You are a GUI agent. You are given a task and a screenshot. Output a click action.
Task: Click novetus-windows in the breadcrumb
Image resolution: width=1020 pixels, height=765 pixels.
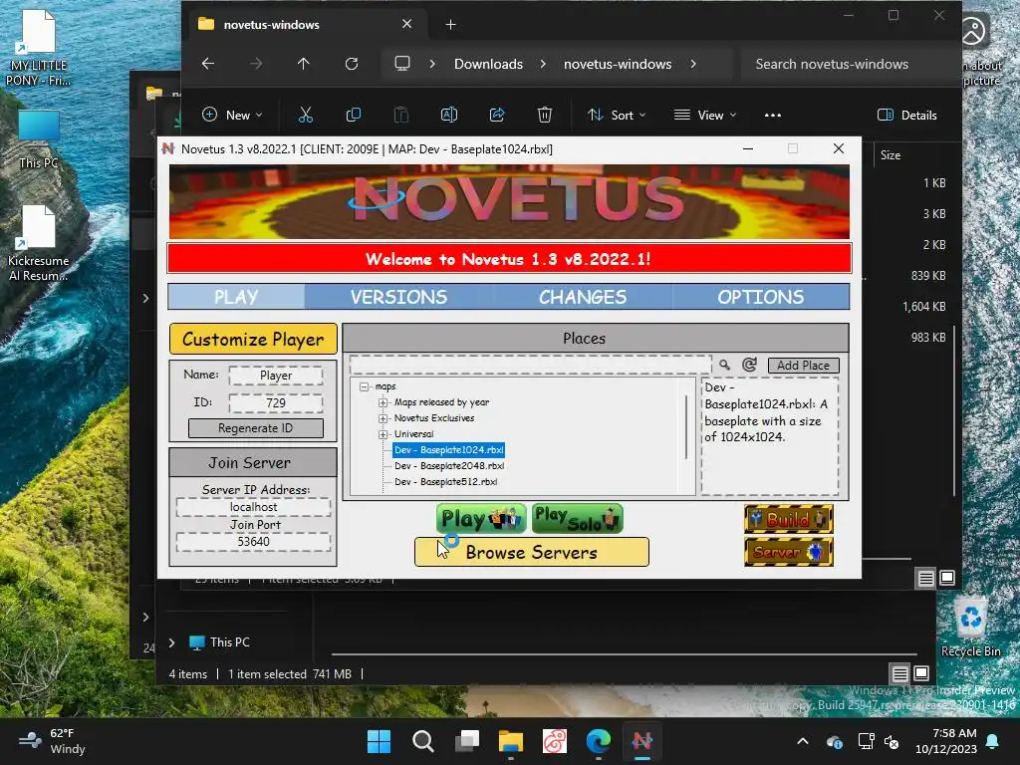pyautogui.click(x=618, y=64)
